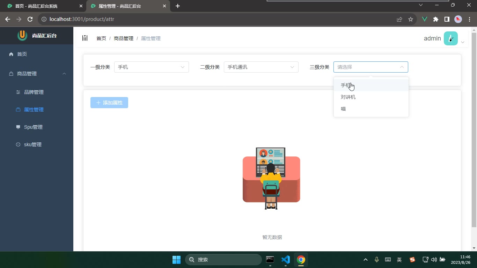Viewport: 477px width, 268px height.
Task: Click the 暂无数据 empty state text
Action: pyautogui.click(x=272, y=237)
